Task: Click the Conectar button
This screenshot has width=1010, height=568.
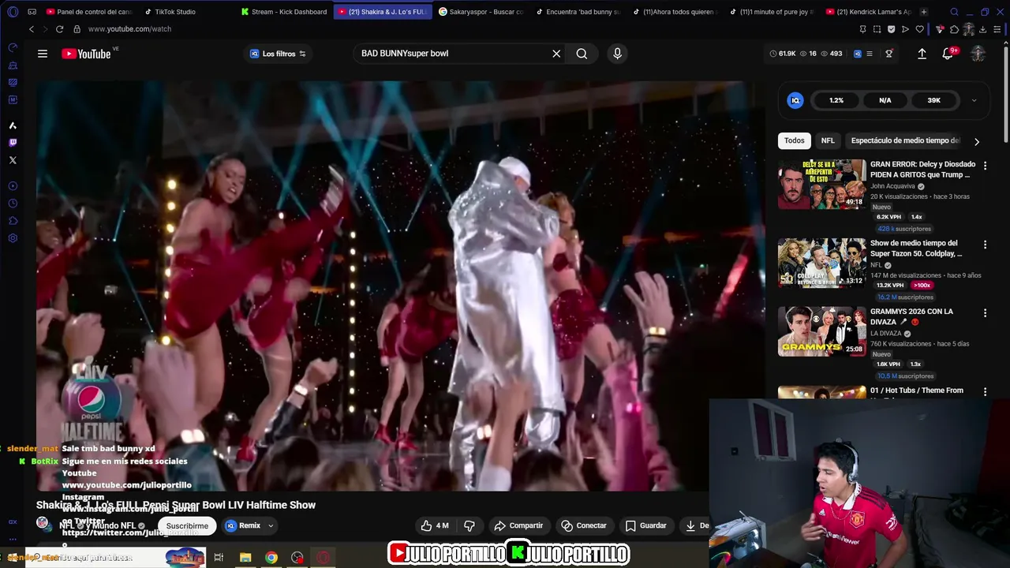Action: click(584, 525)
